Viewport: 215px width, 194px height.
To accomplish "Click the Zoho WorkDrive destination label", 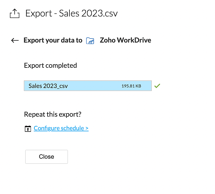I will (x=125, y=40).
